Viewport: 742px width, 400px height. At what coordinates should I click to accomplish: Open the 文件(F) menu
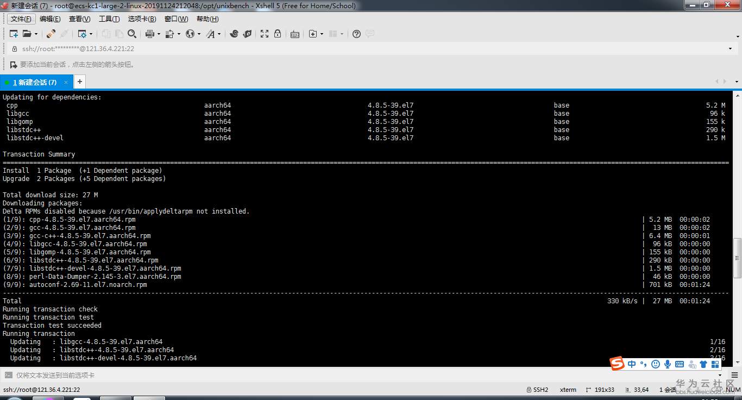(21, 19)
